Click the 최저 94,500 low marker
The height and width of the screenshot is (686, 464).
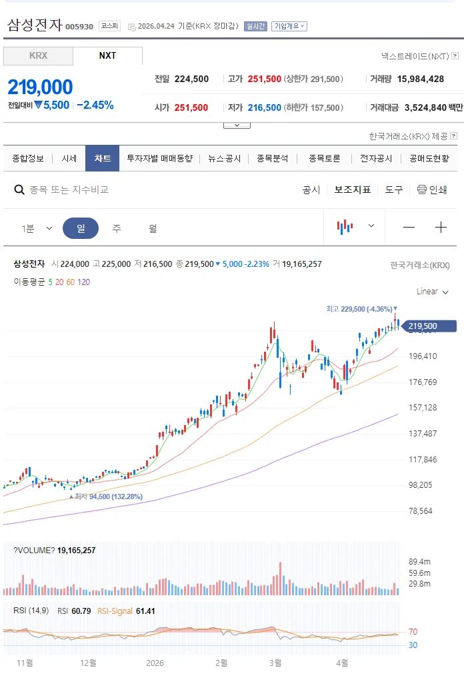[x=106, y=496]
